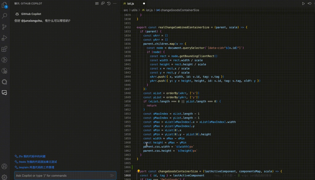The height and width of the screenshot is (180, 315).
Task: Click the src breadcrumb
Action: pos(126,10)
